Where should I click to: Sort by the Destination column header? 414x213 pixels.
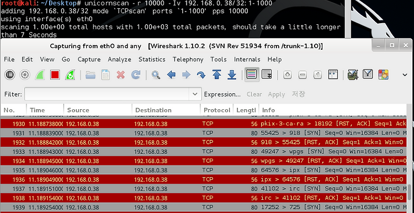pos(166,110)
